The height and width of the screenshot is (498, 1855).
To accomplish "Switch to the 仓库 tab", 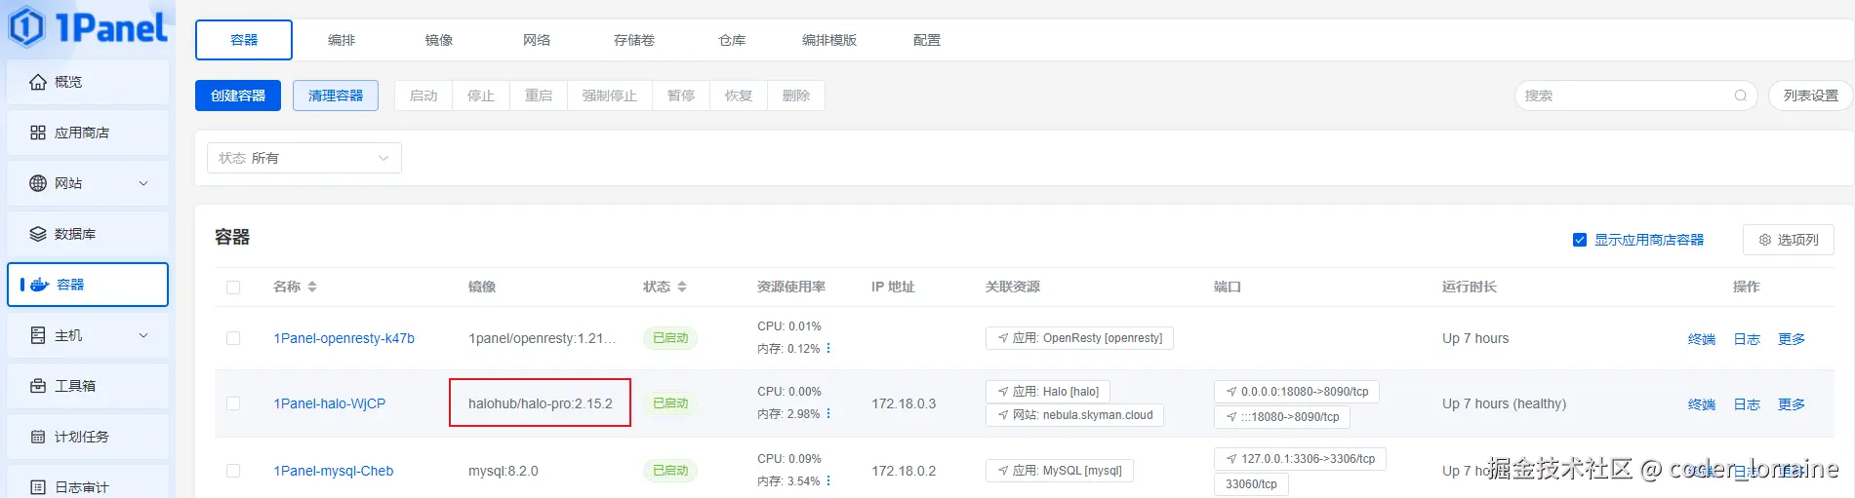I will pyautogui.click(x=732, y=40).
